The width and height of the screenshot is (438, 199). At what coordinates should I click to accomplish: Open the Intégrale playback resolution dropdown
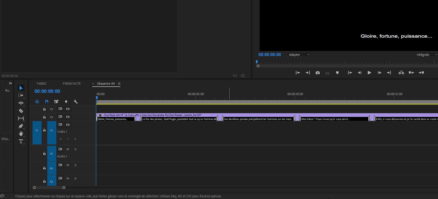coord(426,55)
